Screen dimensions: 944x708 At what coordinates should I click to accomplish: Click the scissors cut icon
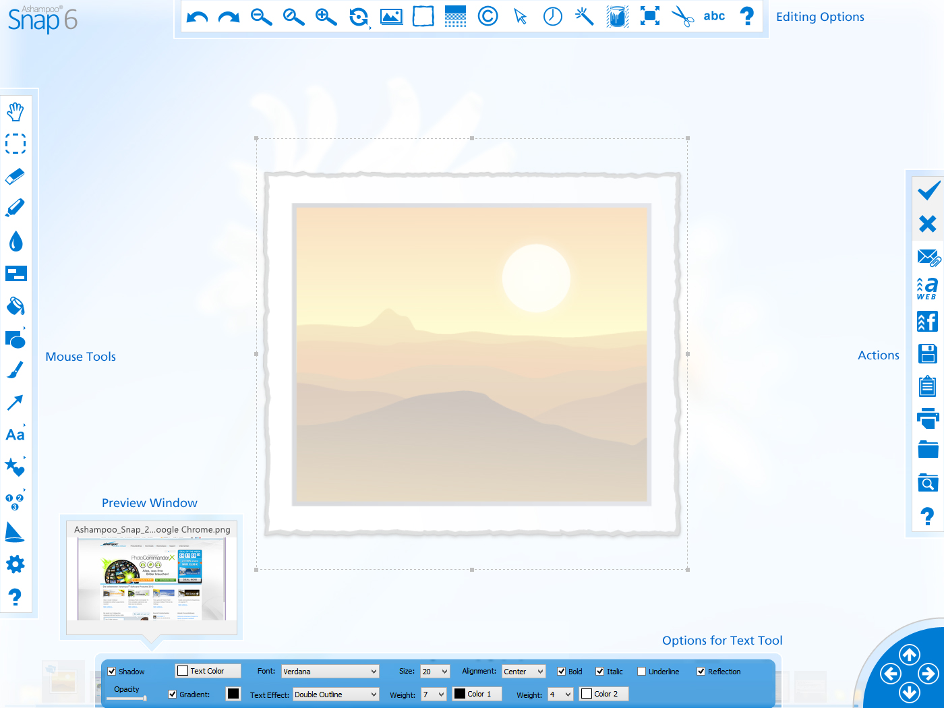click(682, 17)
